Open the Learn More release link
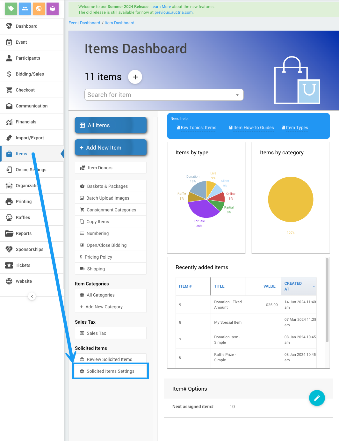Viewport: 339px width, 441px height. point(161,7)
